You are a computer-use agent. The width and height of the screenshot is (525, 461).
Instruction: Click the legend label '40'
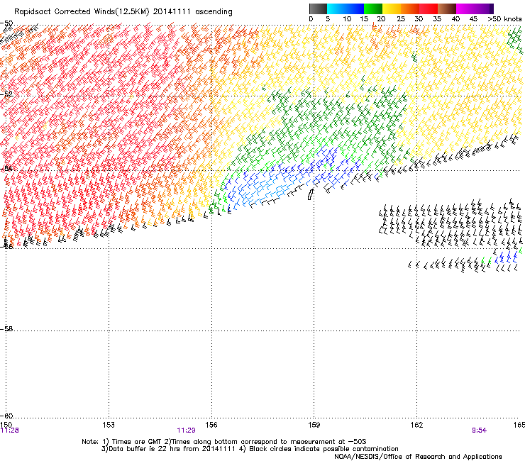click(x=455, y=19)
